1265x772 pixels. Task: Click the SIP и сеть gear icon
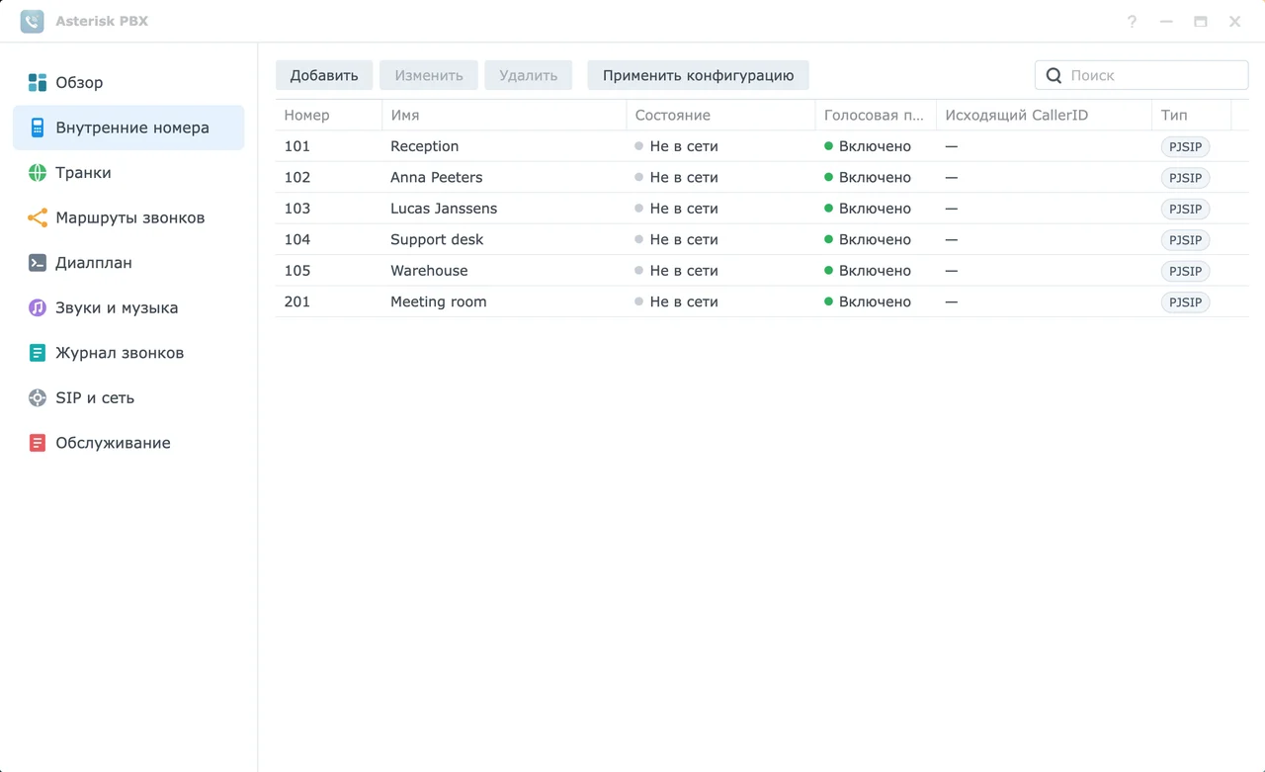[x=38, y=397]
